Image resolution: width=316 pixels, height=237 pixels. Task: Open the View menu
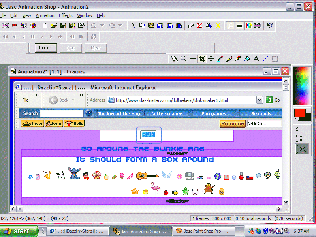point(26,15)
